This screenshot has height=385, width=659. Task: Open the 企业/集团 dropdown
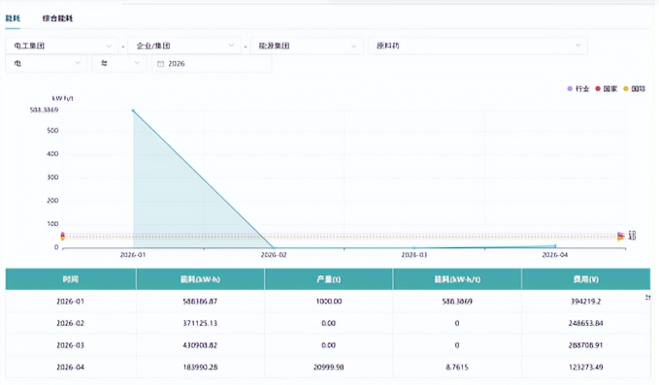tap(184, 46)
